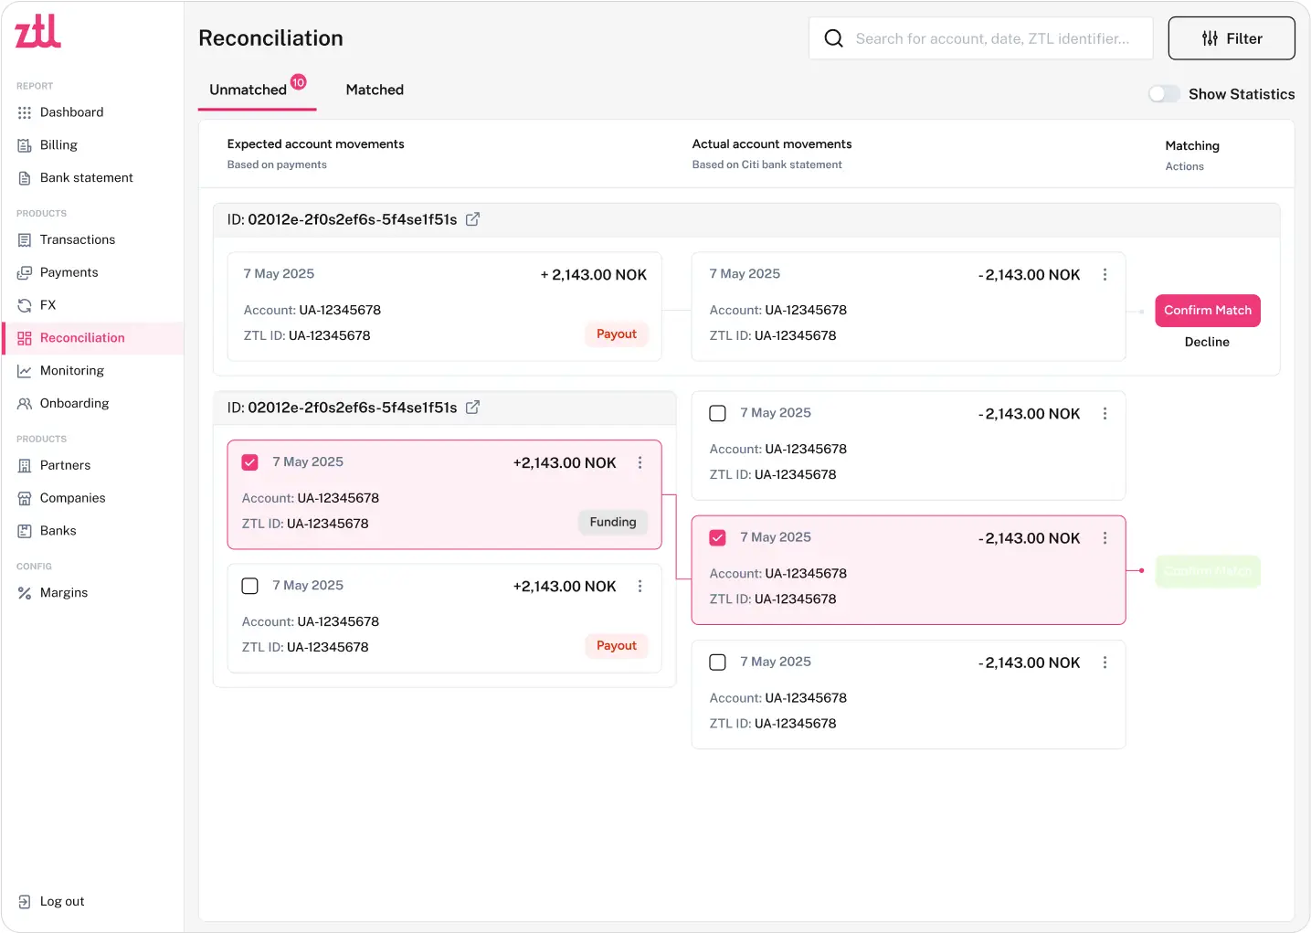The image size is (1311, 933).
Task: Open Bank statement in sidebar
Action: (86, 178)
